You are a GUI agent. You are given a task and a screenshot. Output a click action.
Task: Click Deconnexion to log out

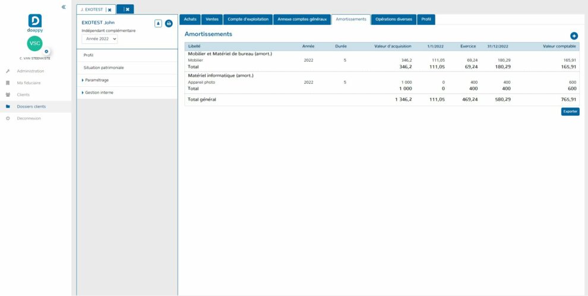click(29, 118)
